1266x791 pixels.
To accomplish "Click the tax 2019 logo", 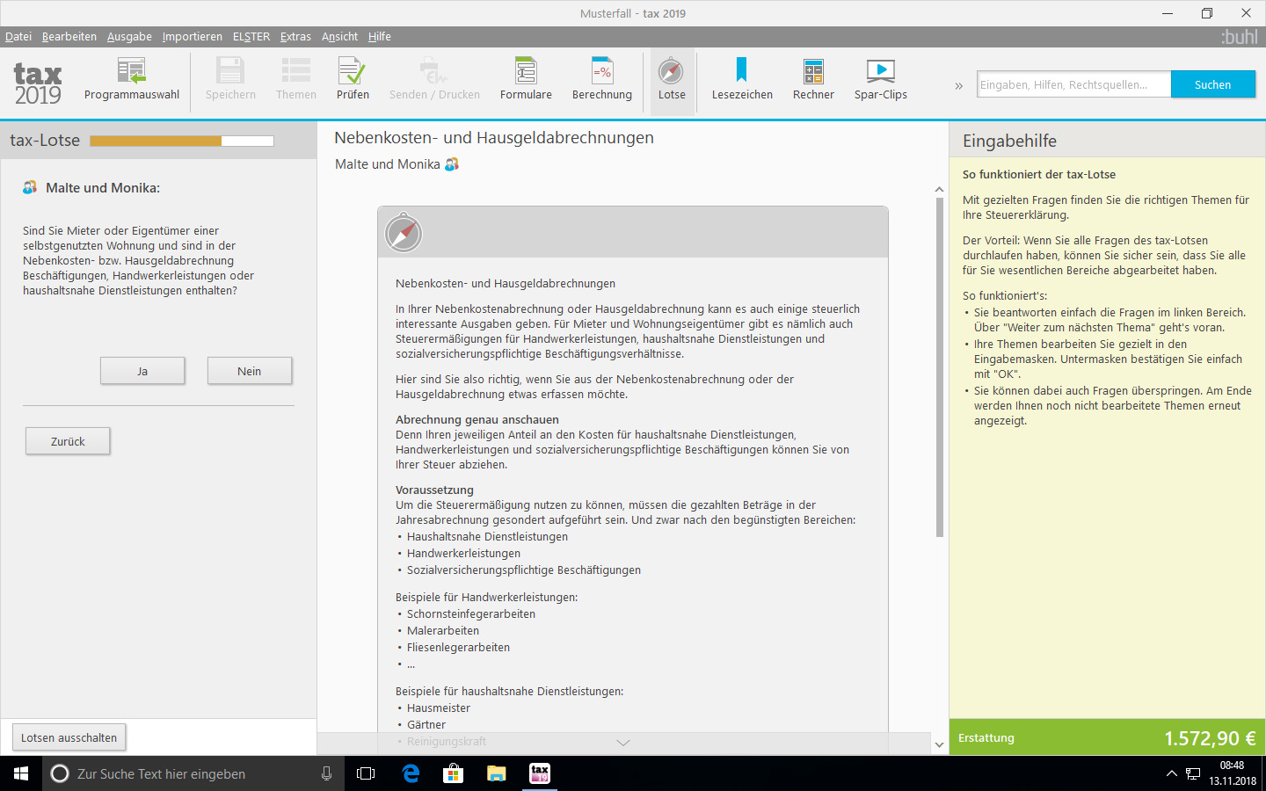I will click(38, 83).
